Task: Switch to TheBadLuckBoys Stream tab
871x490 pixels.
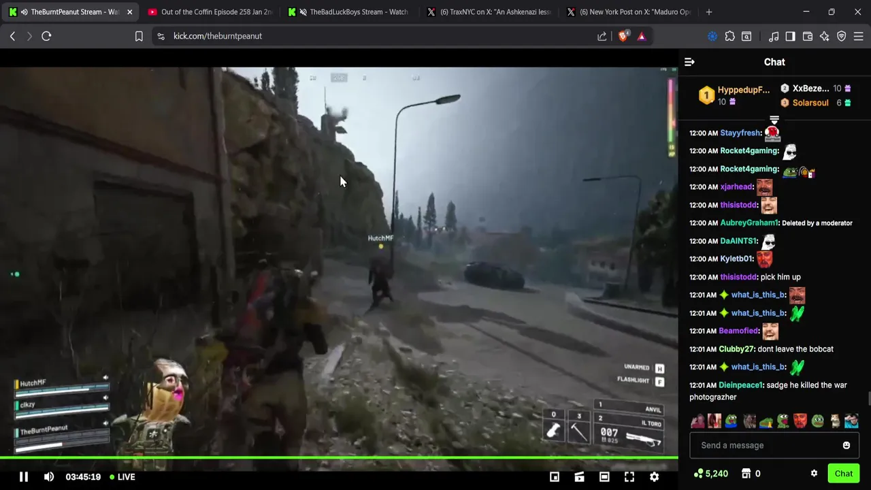Action: 350,12
